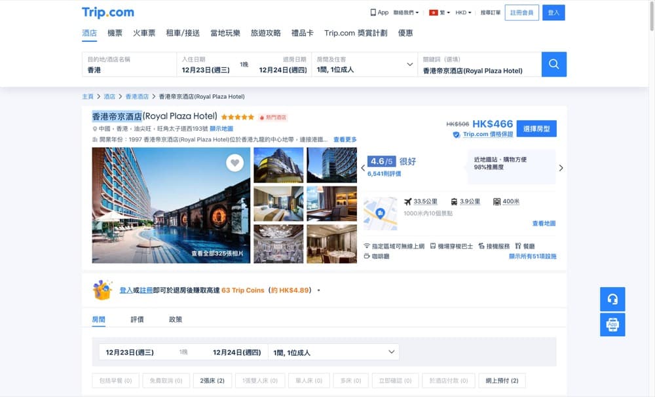
Task: Toggle the 立即確認 (0) filter
Action: point(395,381)
